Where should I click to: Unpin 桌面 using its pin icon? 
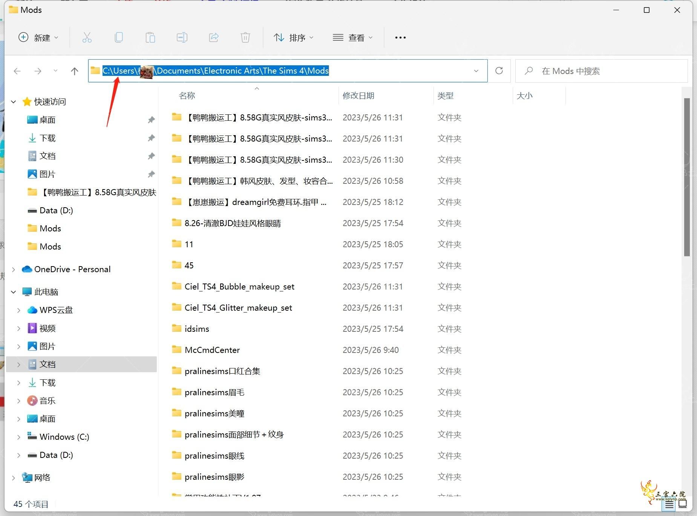click(x=151, y=120)
